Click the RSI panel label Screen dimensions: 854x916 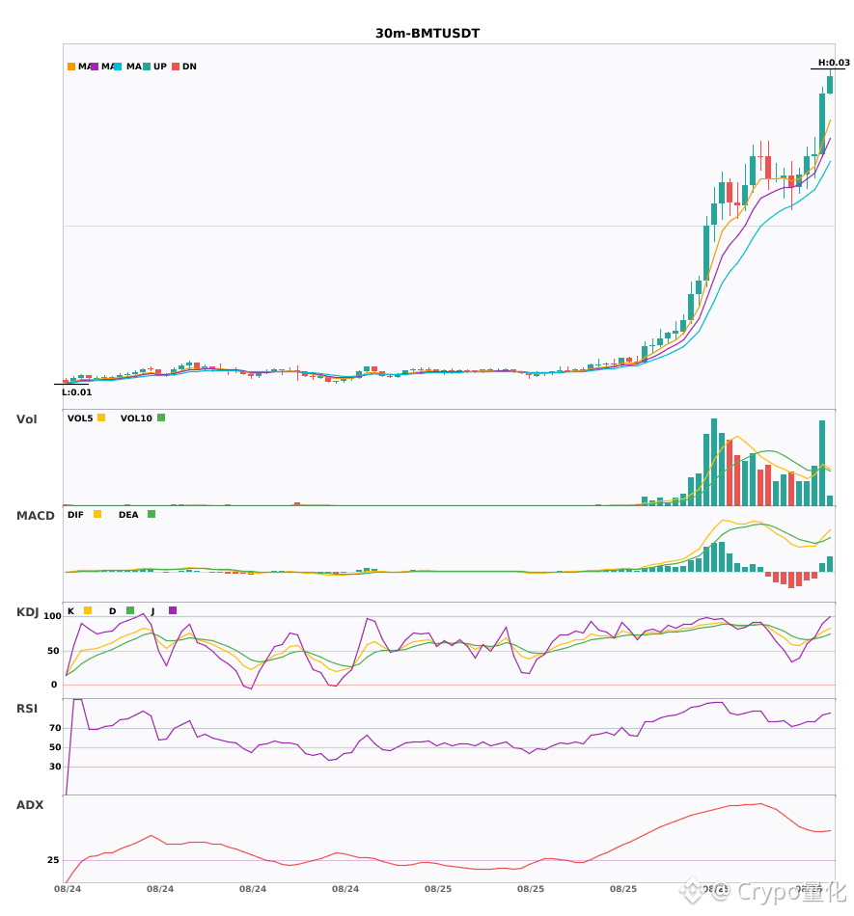(x=27, y=709)
